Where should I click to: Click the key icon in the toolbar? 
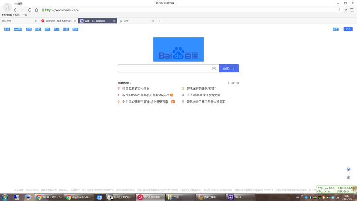click(x=346, y=10)
